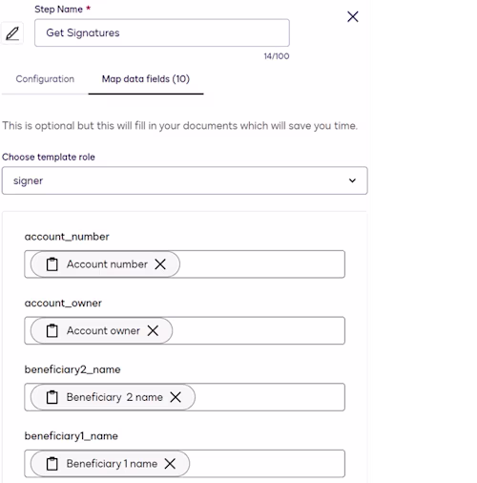Switch to the Configuration tab
477x483 pixels.
[x=45, y=79]
